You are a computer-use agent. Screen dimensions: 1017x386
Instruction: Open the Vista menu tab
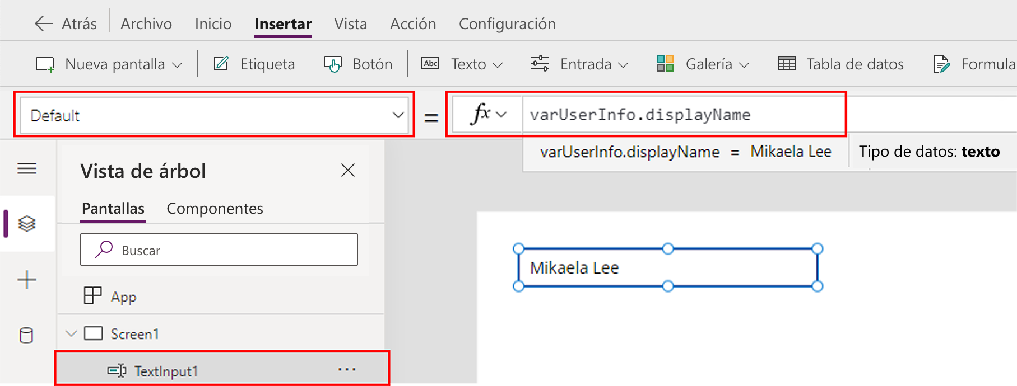click(x=351, y=23)
